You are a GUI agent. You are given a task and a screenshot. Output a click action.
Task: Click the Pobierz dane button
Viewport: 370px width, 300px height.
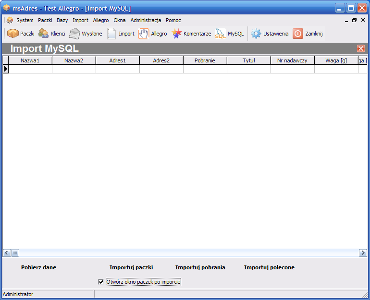38,267
